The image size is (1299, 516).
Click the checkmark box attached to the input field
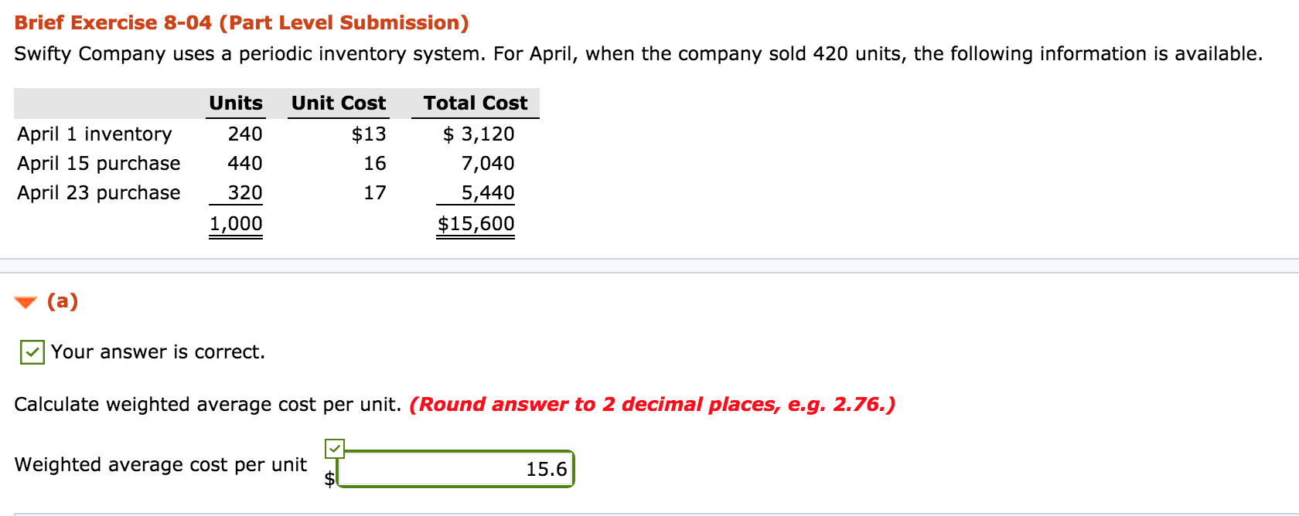pos(336,446)
